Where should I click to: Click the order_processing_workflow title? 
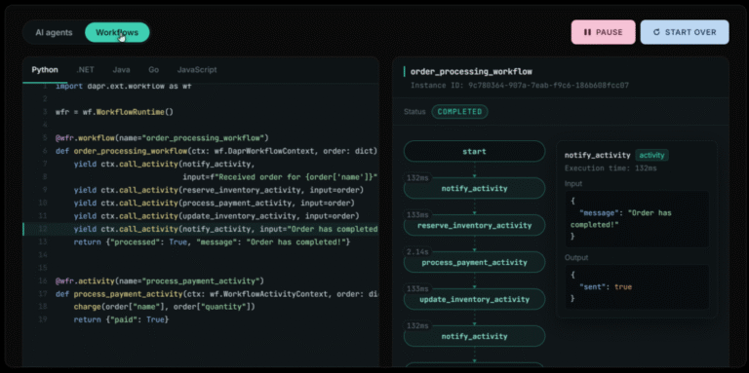pyautogui.click(x=471, y=71)
